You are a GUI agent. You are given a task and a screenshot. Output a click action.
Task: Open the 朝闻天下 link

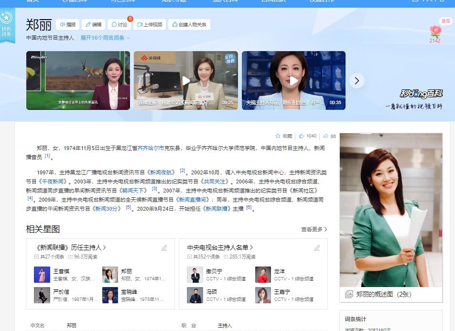(x=133, y=190)
